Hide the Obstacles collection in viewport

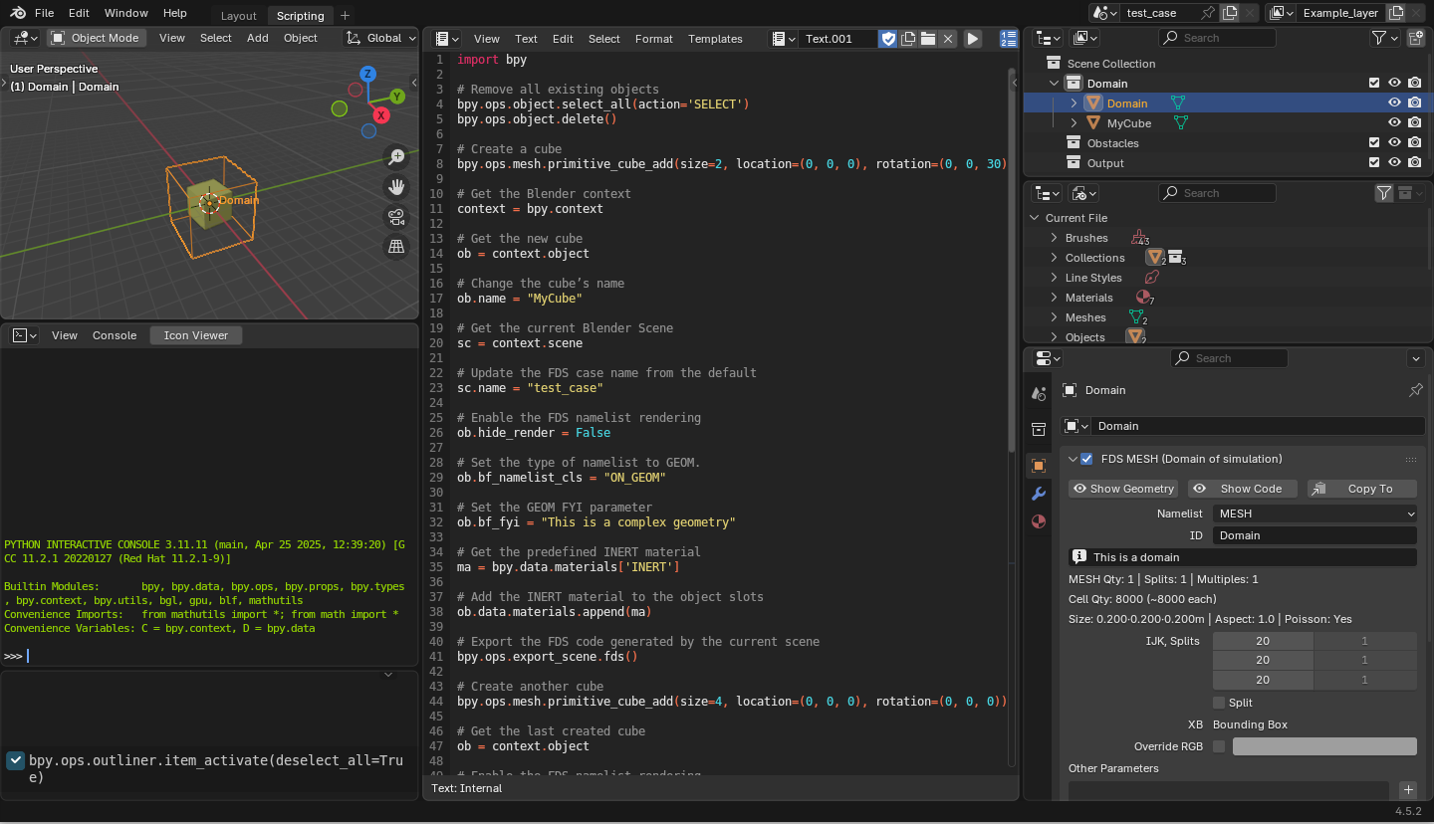click(x=1395, y=143)
